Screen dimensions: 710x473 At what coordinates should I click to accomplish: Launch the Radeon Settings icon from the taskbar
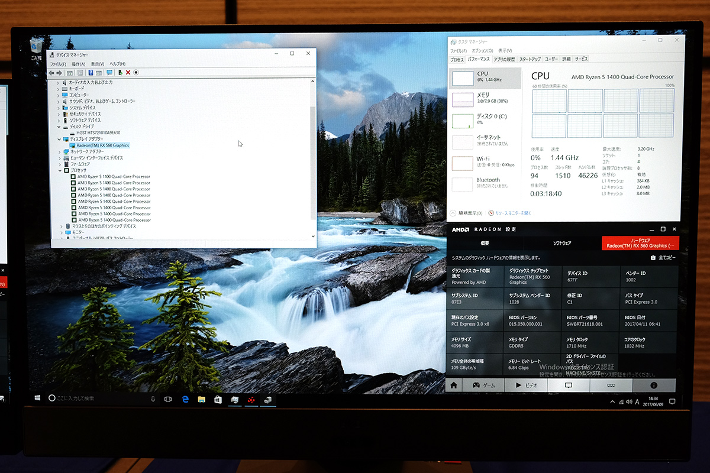pos(251,401)
